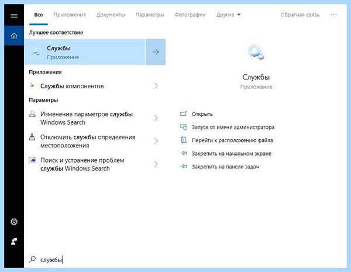Click the pin to Start screen icon
Image resolution: width=351 pixels, height=272 pixels.
coord(184,153)
